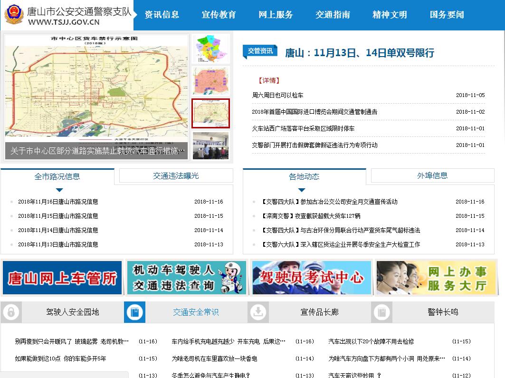Click the police badge emblem logo
Screen dimensions: 505x378
click(x=14, y=15)
